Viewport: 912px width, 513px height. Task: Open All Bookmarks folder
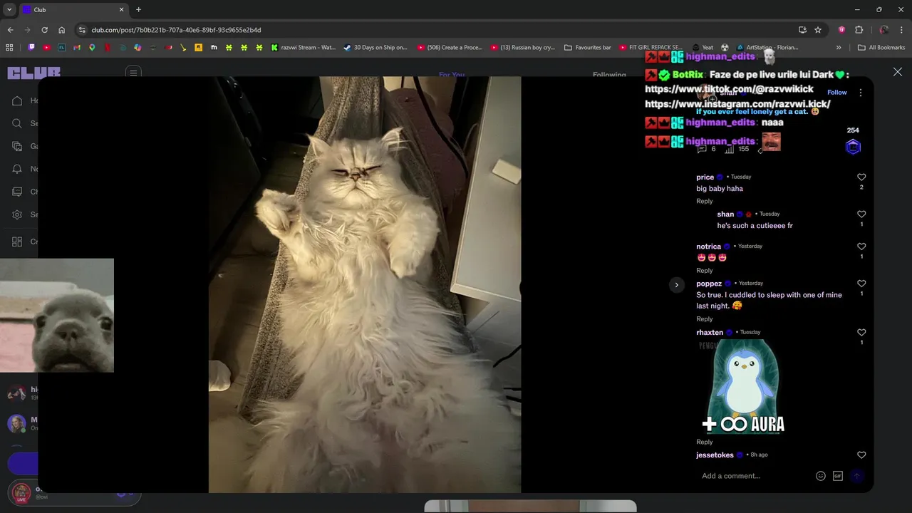coord(881,48)
